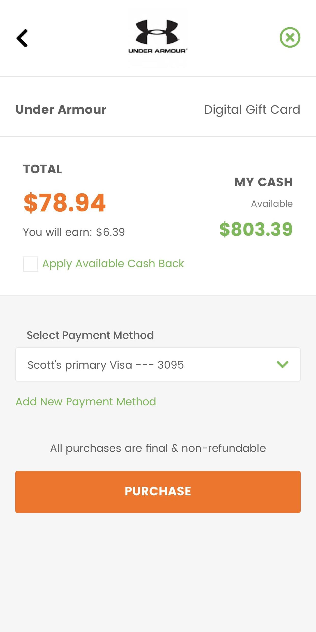Click the 'TOTAL' heading

click(42, 169)
